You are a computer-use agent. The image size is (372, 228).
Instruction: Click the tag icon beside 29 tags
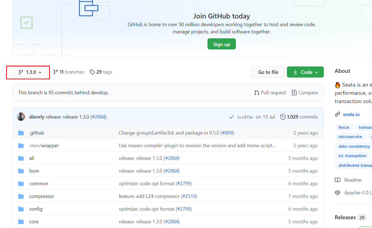(x=92, y=72)
